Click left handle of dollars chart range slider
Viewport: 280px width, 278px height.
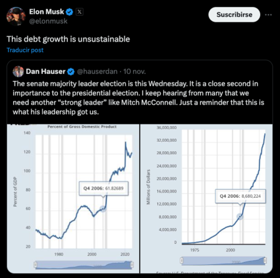[x=182, y=261]
